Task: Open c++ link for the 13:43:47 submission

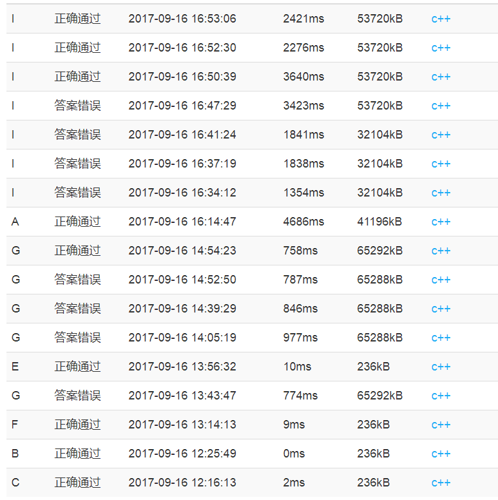Action: pos(441,396)
